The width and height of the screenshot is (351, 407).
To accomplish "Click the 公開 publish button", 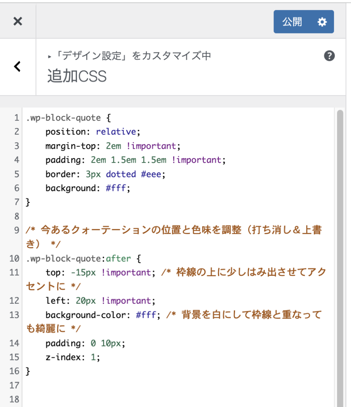I will click(x=293, y=22).
